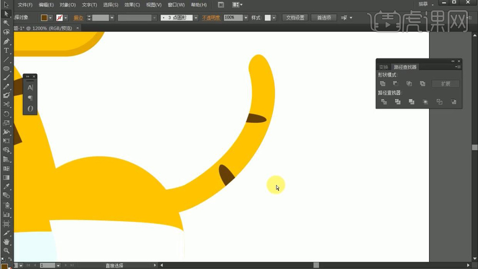The height and width of the screenshot is (269, 478).
Task: Click the stroke none swatch
Action: [x=59, y=18]
